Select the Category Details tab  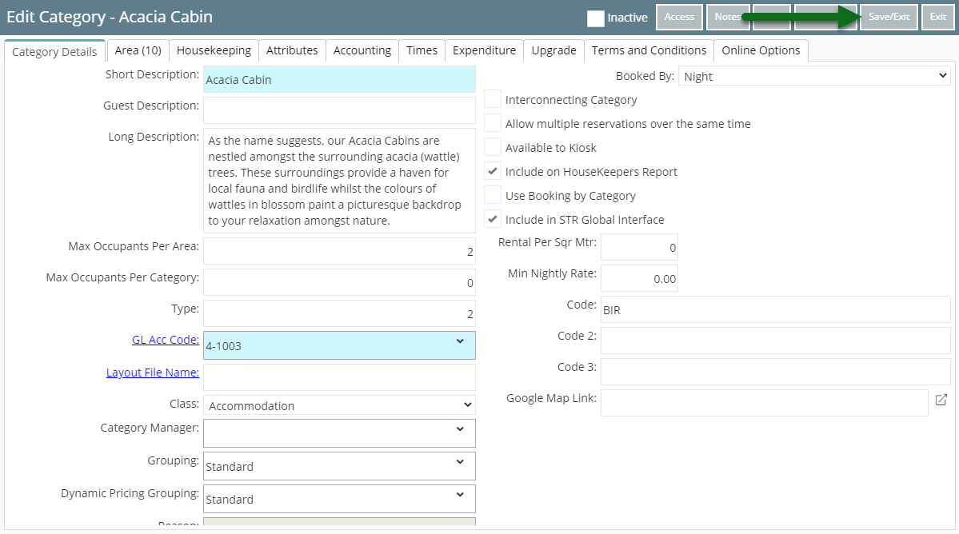coord(54,51)
